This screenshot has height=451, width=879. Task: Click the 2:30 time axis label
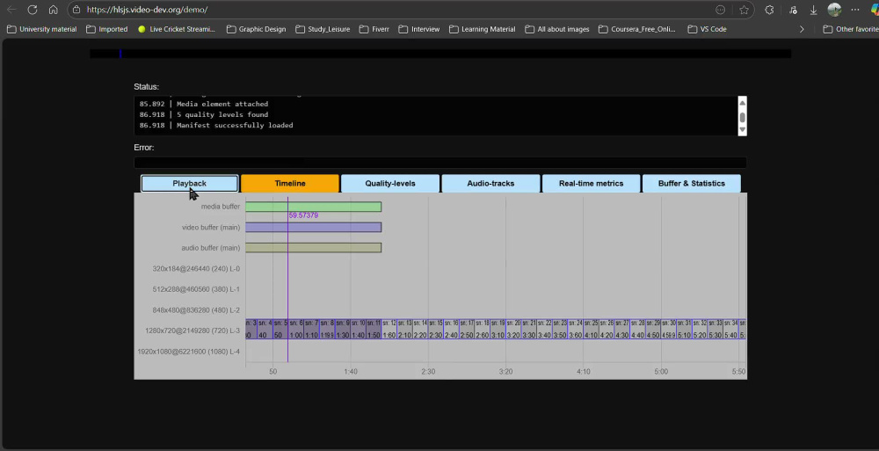click(428, 371)
